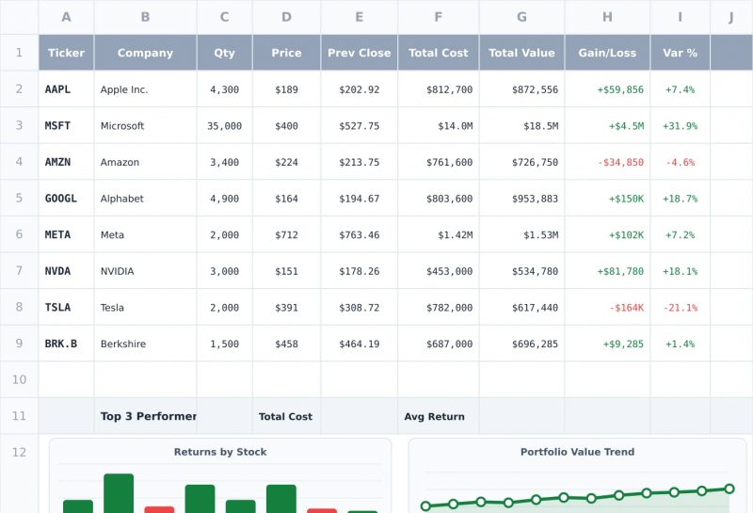This screenshot has width=753, height=513.
Task: Select gain/loss cell -$34,850
Action: pos(607,162)
